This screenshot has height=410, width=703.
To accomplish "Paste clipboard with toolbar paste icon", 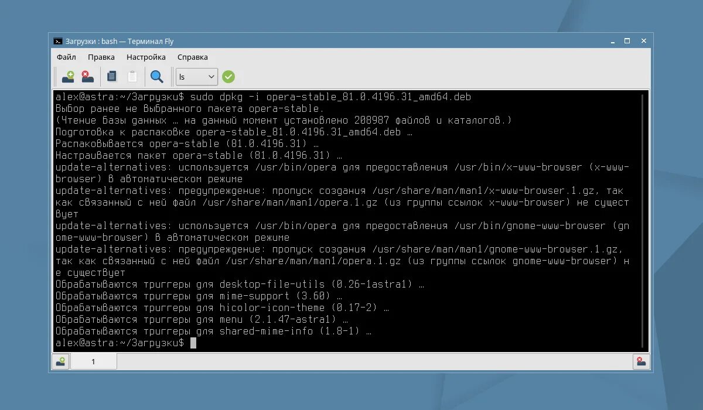I will coord(132,76).
